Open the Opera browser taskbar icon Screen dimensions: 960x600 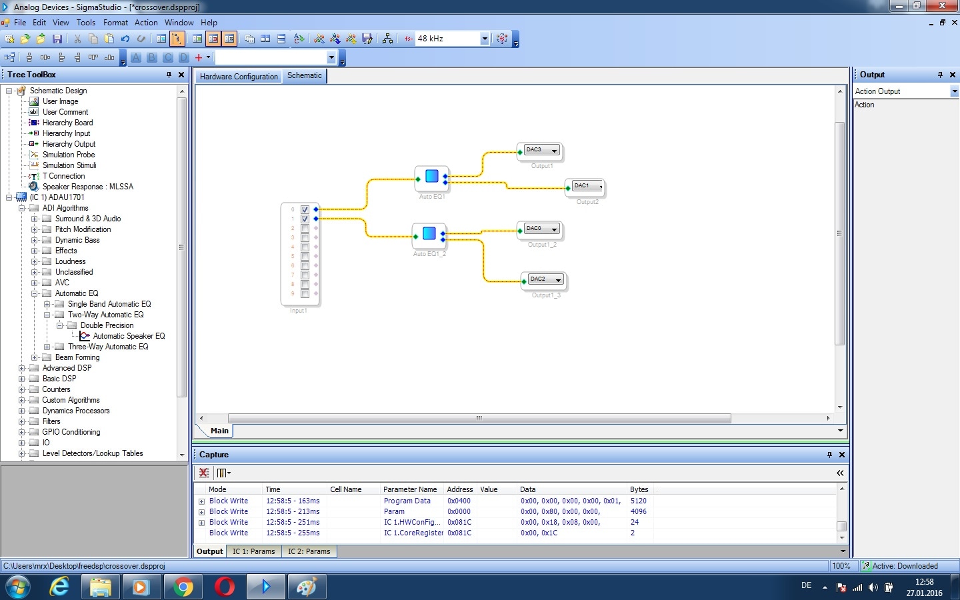click(x=224, y=587)
